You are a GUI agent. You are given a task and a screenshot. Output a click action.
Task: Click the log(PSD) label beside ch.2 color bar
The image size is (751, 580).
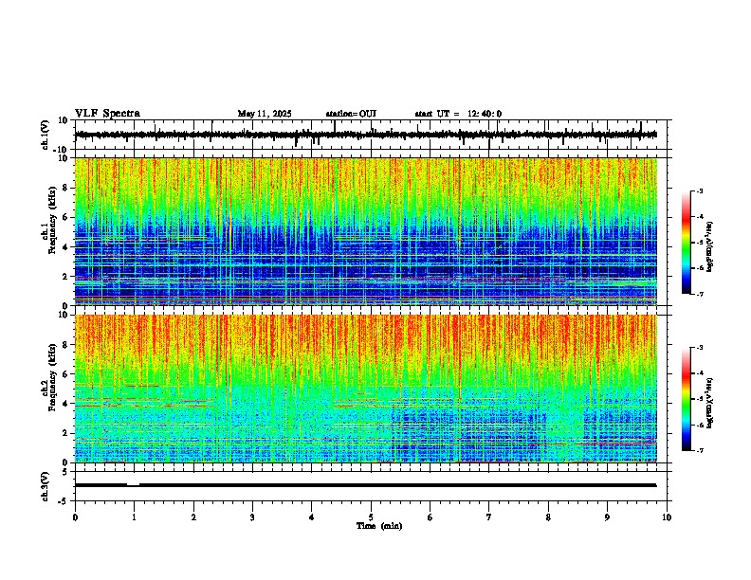pyautogui.click(x=709, y=403)
